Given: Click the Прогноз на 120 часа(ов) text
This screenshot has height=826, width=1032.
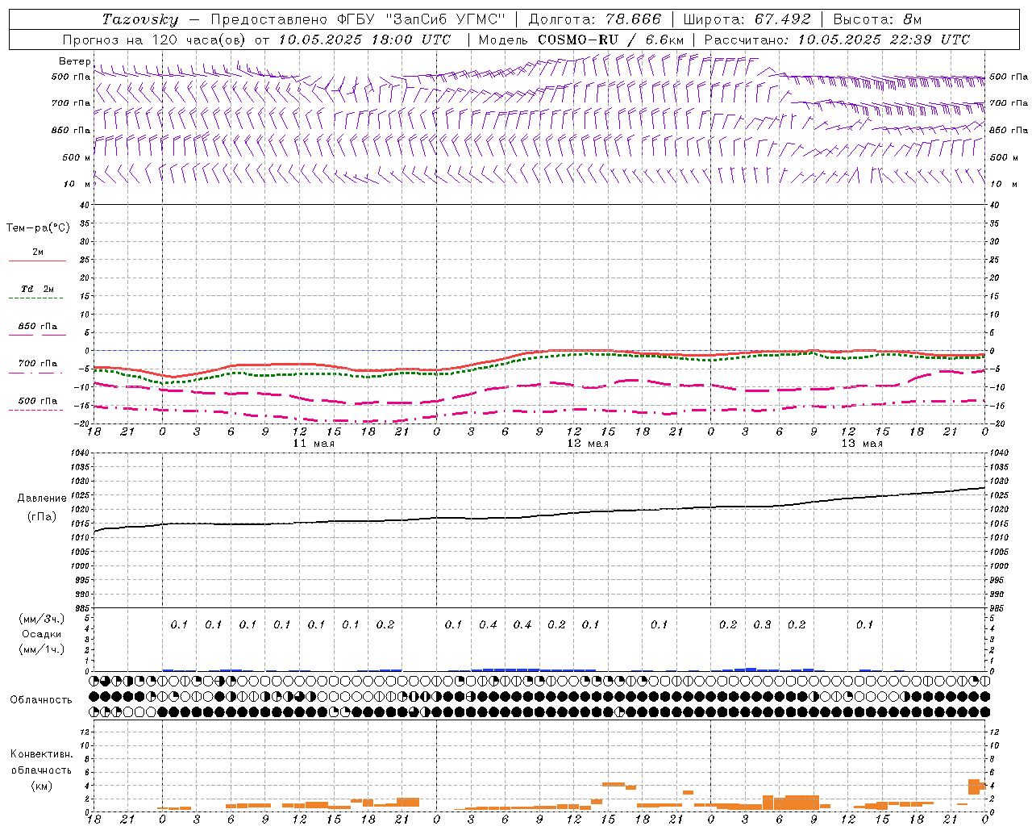Looking at the screenshot, I should pos(155,40).
